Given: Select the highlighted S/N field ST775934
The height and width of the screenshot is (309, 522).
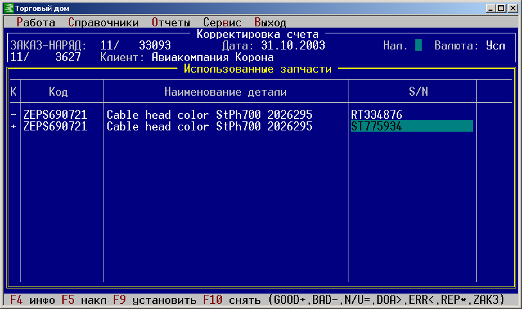Looking at the screenshot, I should click(x=412, y=126).
